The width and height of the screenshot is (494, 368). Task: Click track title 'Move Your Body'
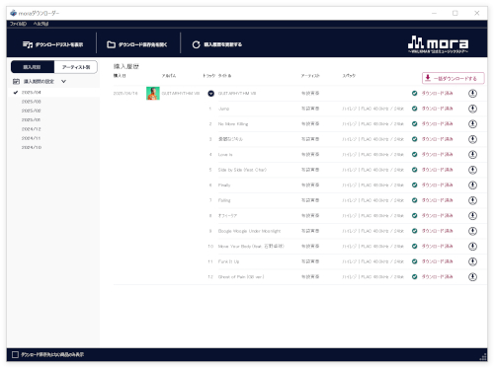[251, 247]
